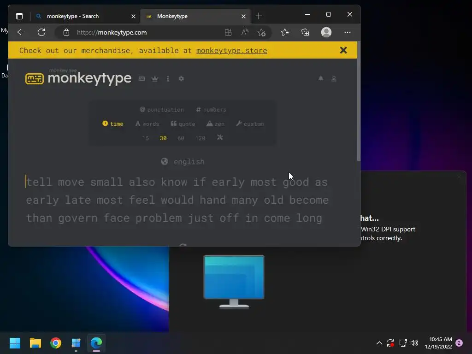
Task: Launch Google Chrome from taskbar
Action: click(x=56, y=343)
